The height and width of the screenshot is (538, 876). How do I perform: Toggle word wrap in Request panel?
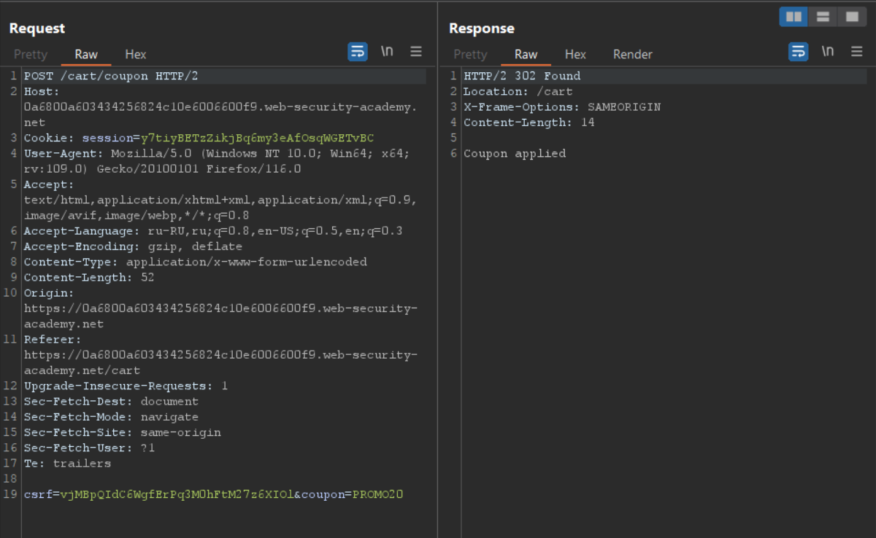[358, 52]
